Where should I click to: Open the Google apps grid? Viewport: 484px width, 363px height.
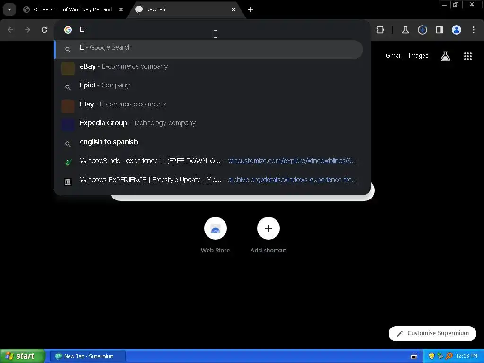point(467,56)
